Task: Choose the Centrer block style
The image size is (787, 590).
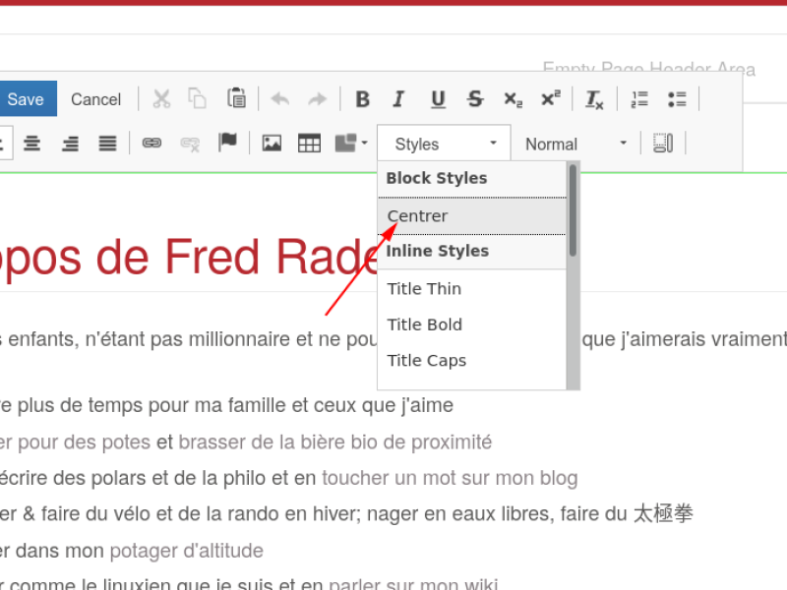Action: pyautogui.click(x=472, y=215)
